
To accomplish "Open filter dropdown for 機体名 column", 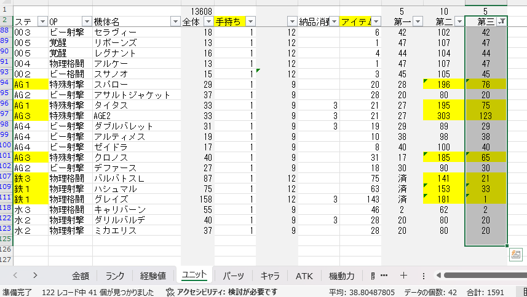I will pos(175,22).
